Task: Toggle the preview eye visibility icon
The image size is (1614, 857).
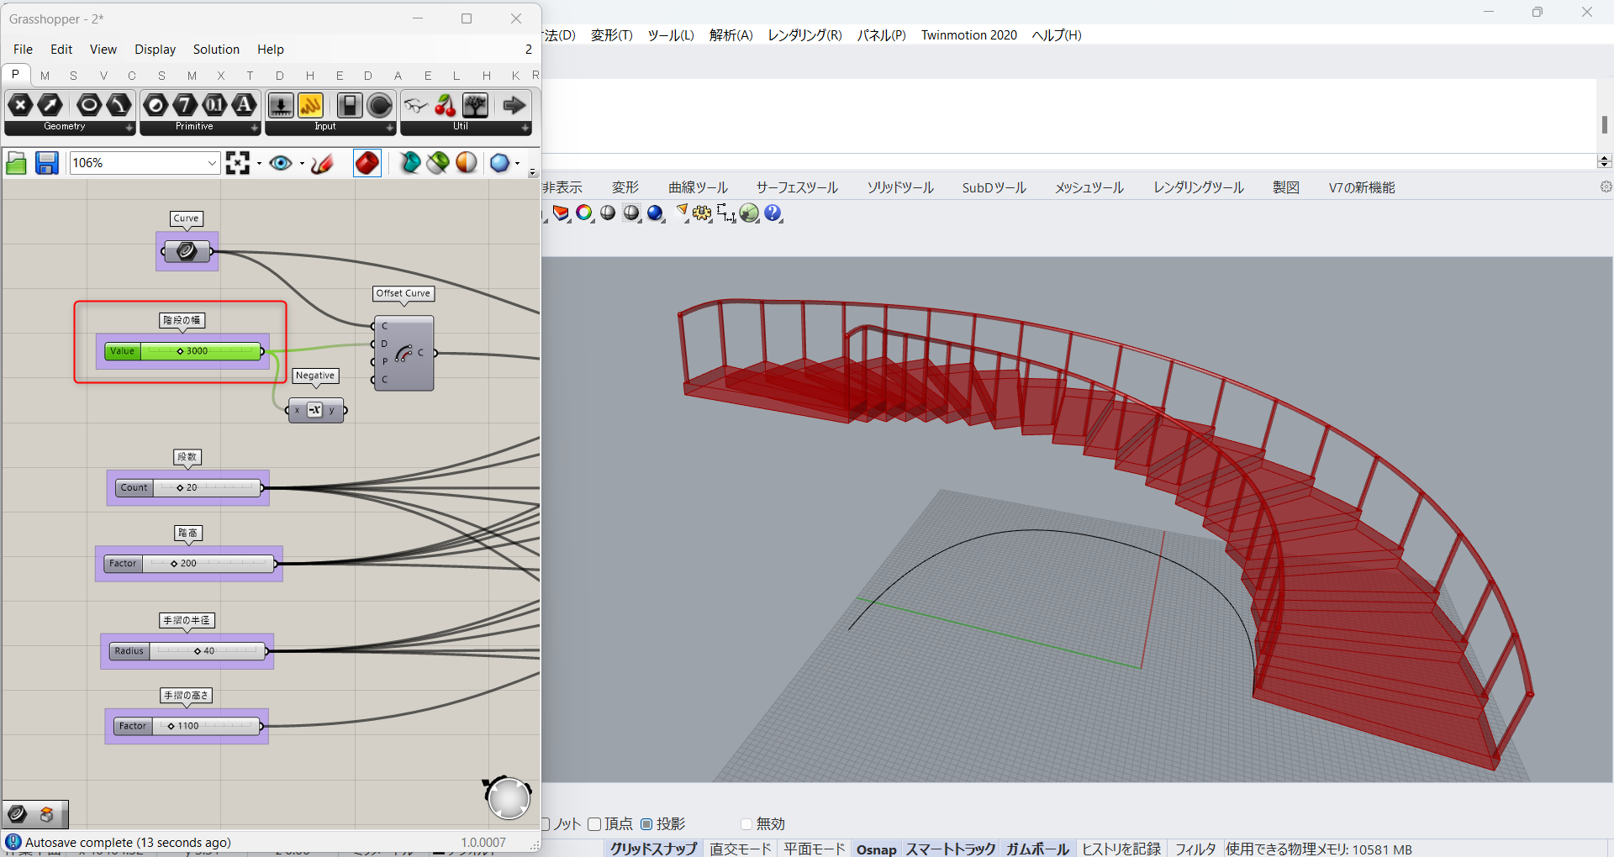Action: point(281,163)
